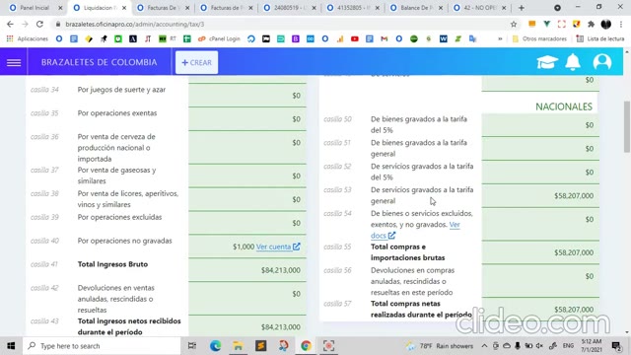Open Chrome from the Windows taskbar
The image size is (631, 355).
pyautogui.click(x=306, y=346)
